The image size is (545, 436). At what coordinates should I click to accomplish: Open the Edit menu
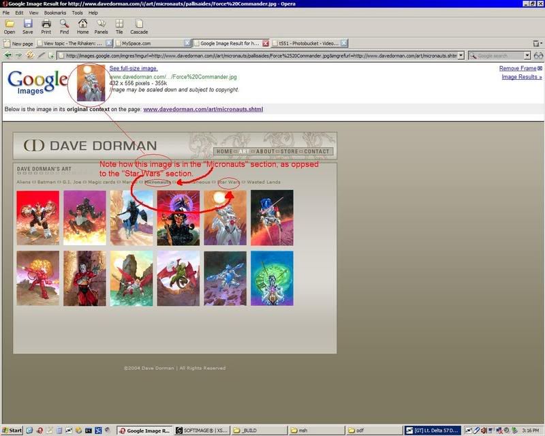tap(19, 13)
